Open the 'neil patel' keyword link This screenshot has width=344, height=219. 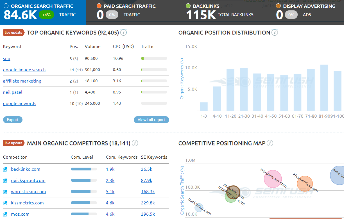coord(13,92)
